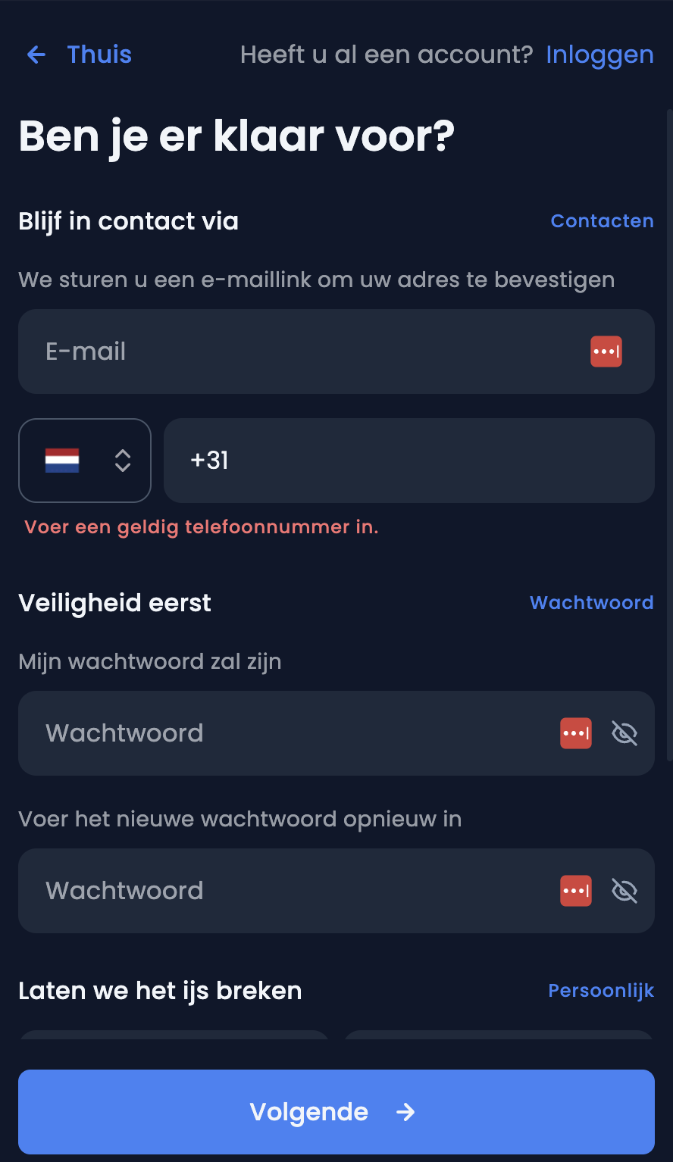Navigate to Persoonlijk
This screenshot has width=673, height=1162.
click(601, 990)
